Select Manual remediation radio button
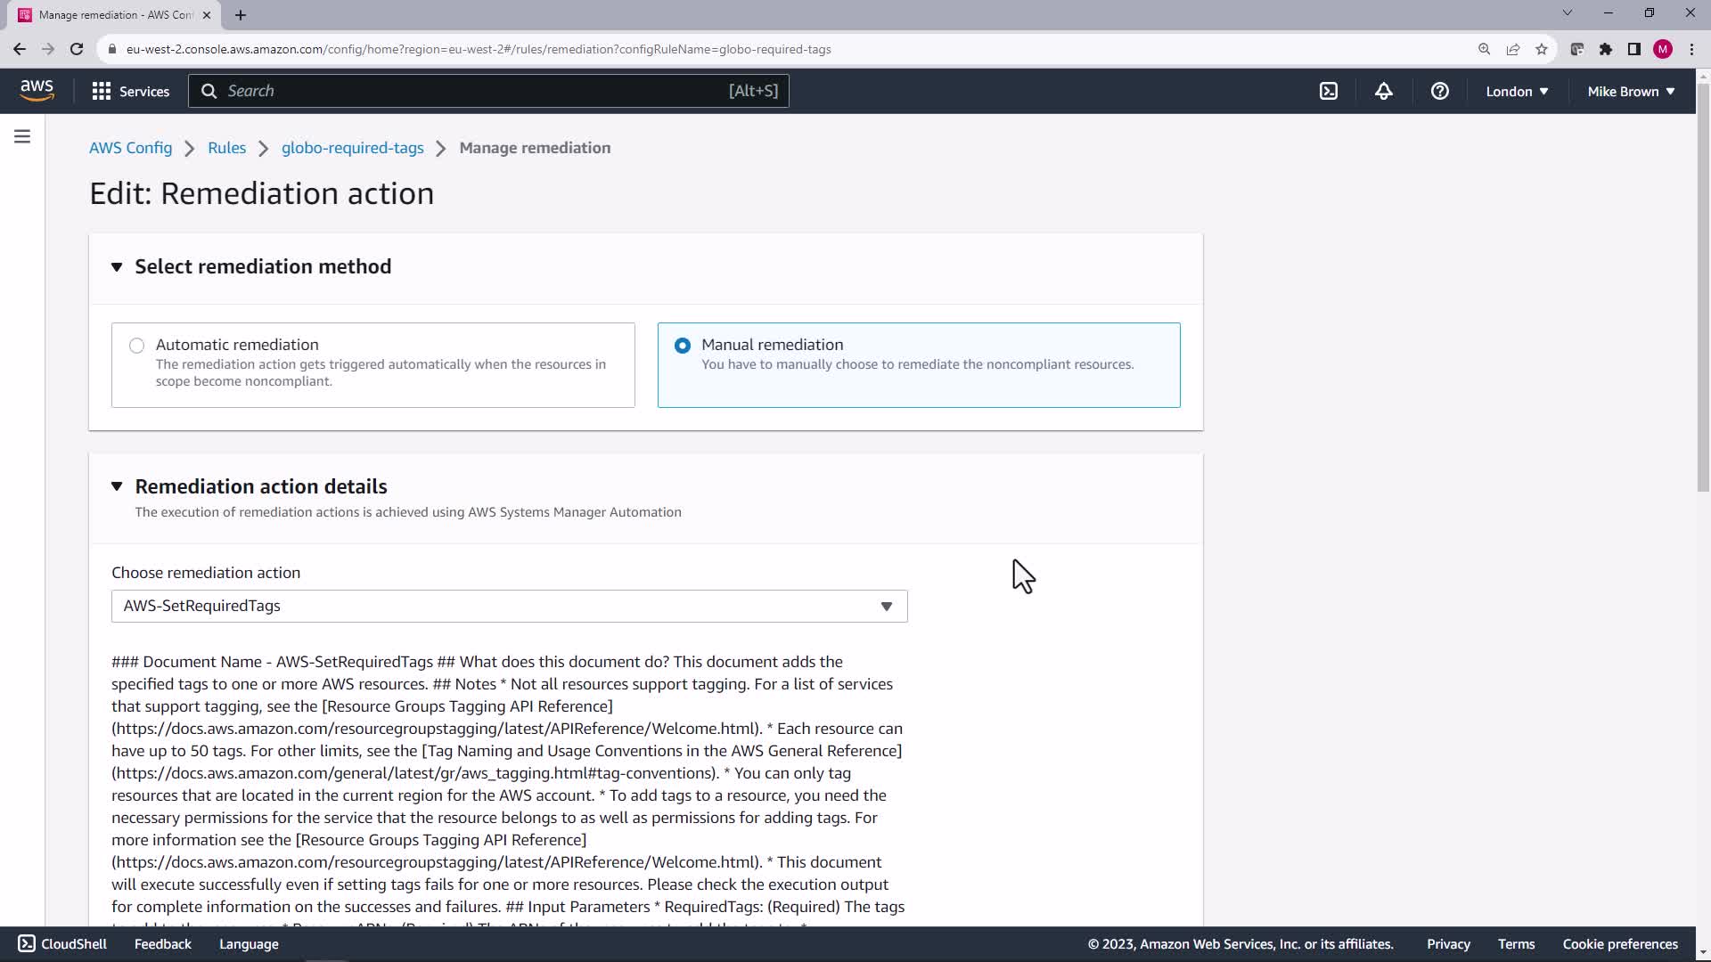The image size is (1711, 962). [683, 346]
